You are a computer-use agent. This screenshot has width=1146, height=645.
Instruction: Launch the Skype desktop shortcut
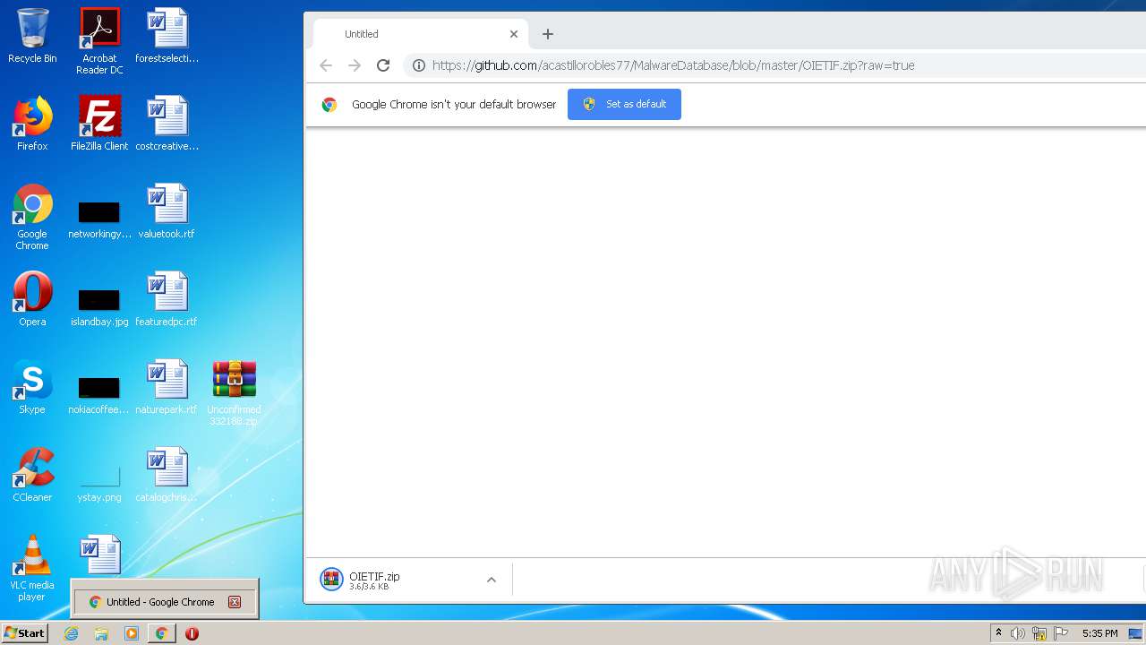(32, 387)
